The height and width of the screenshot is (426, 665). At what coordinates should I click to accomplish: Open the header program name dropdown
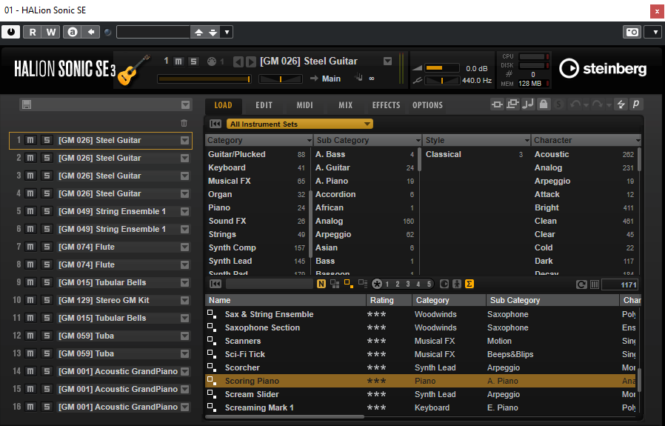(387, 61)
